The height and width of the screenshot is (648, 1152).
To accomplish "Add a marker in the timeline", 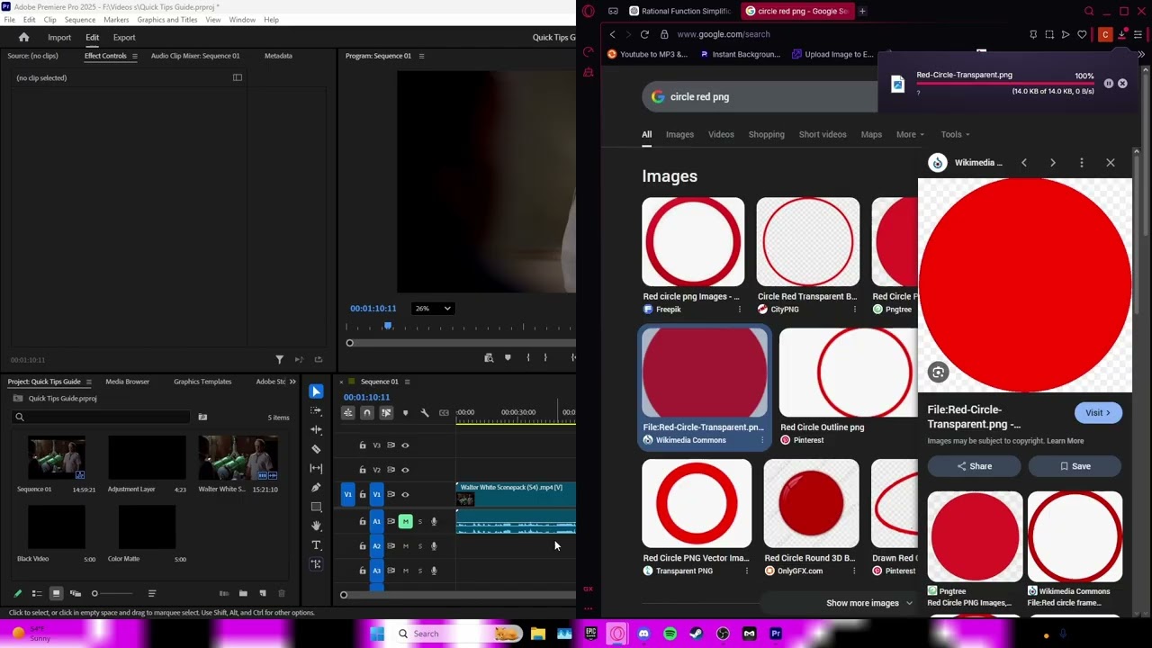I will [x=405, y=412].
